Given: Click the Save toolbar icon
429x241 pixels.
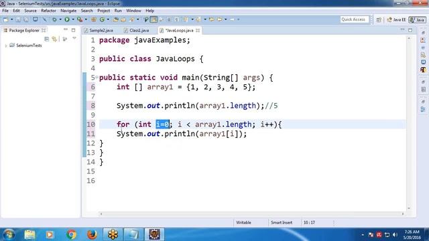Looking at the screenshot, I should 18,19.
